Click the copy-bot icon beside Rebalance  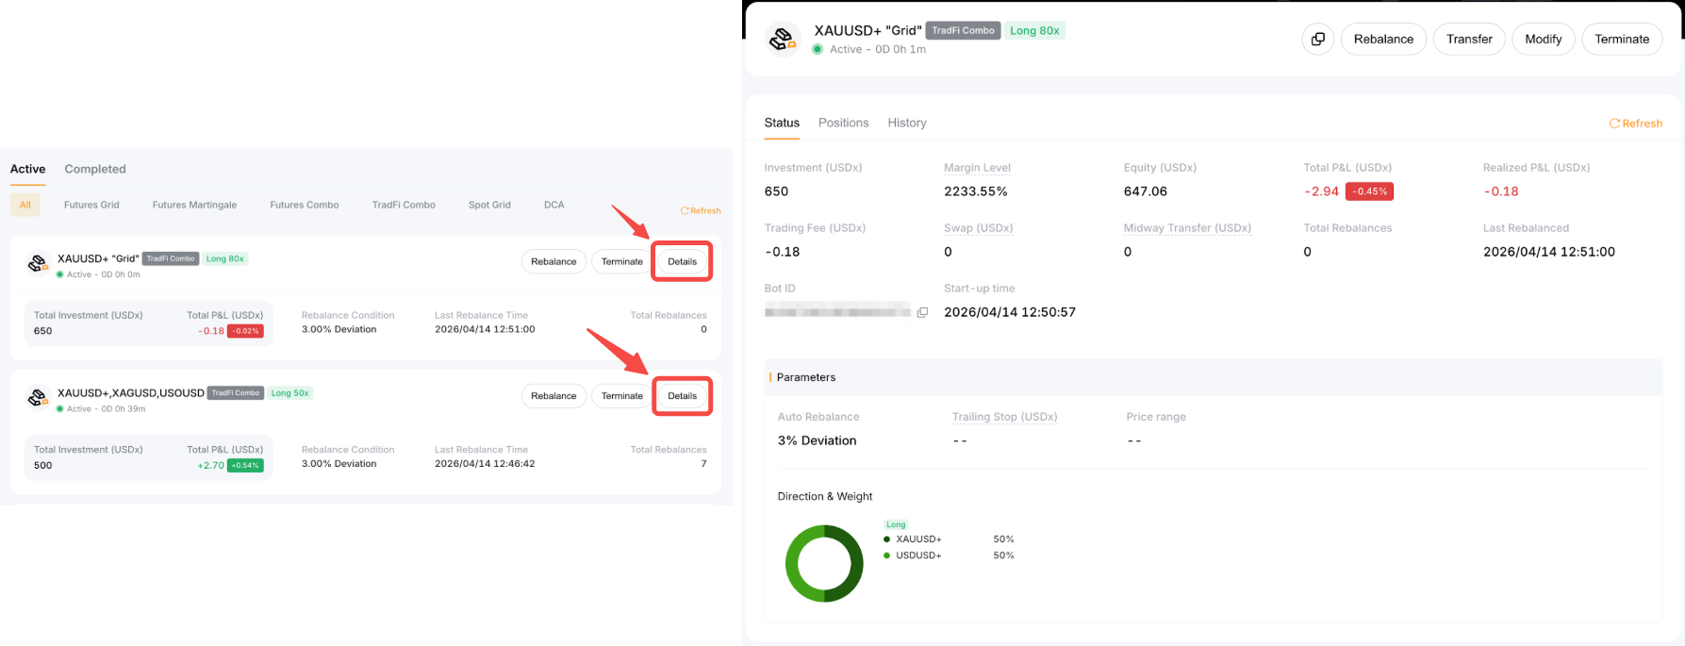tap(1317, 39)
